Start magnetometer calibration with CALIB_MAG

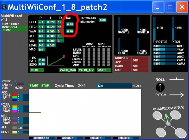click(68, 70)
